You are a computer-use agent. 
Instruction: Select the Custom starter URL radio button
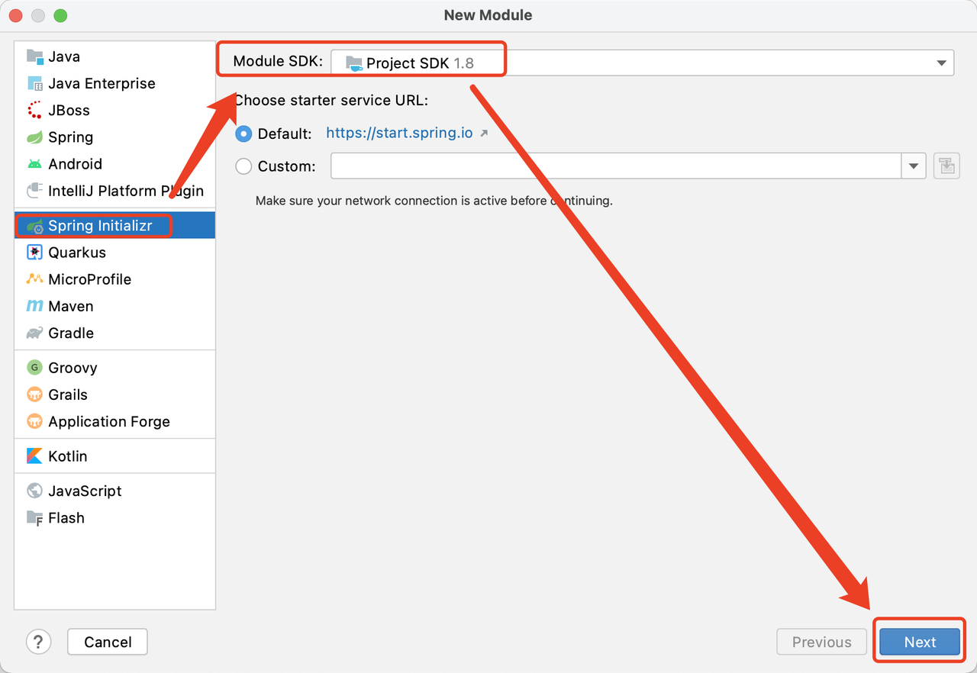point(243,166)
